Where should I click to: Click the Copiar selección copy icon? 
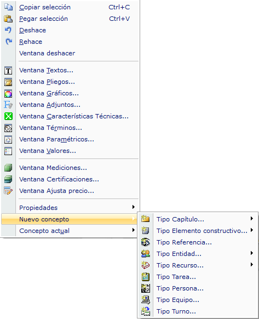point(8,7)
